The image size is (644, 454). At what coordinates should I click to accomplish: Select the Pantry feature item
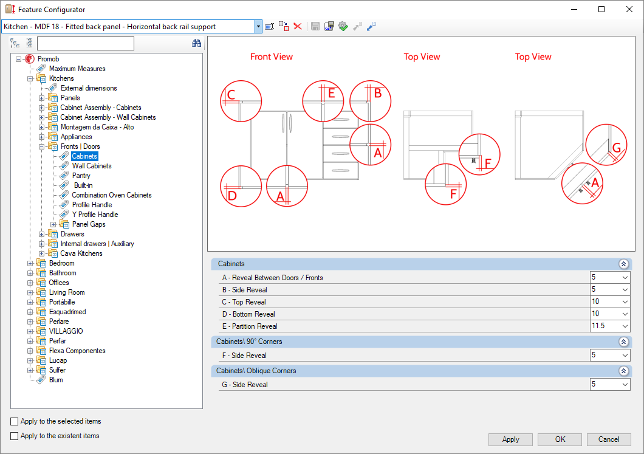(x=81, y=176)
